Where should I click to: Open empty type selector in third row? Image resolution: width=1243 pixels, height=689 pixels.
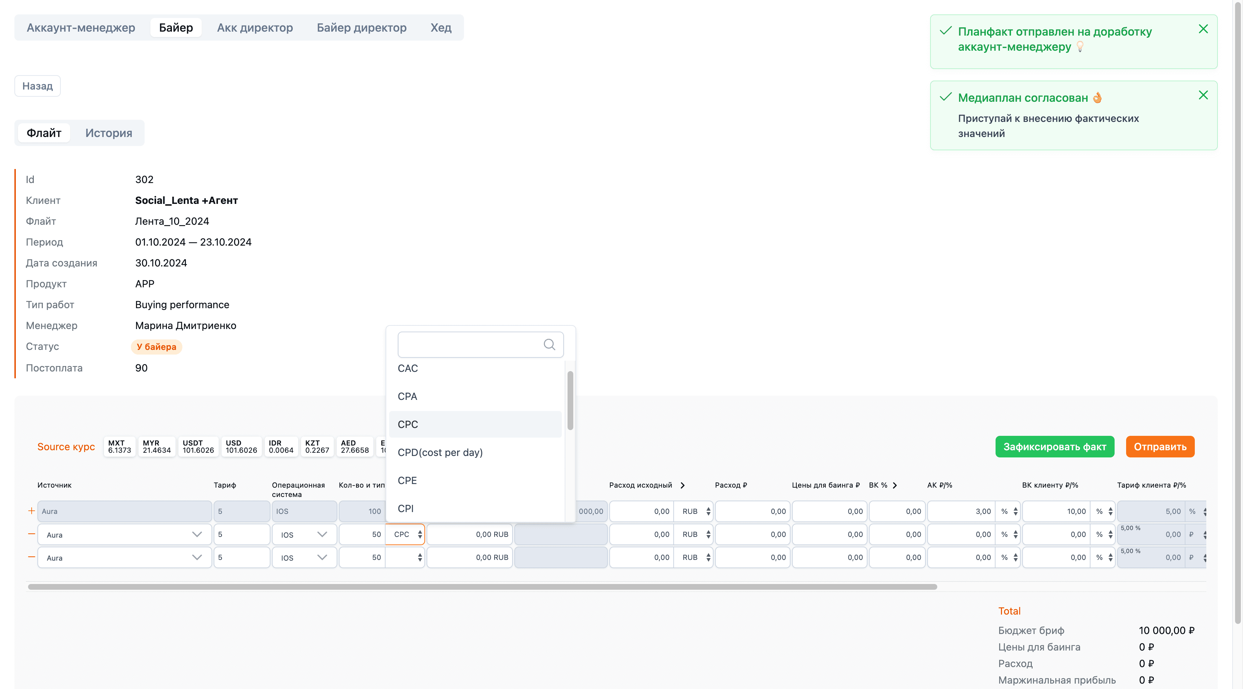coord(404,557)
